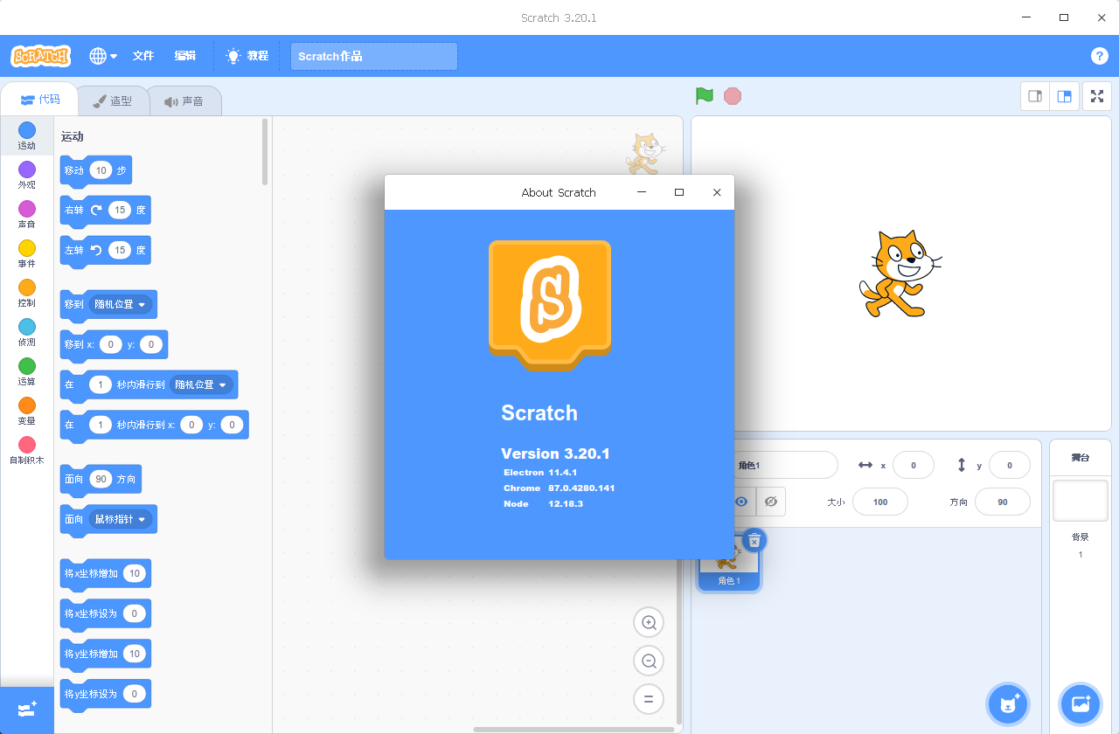Switch to the 造型 tab
The image size is (1119, 734).
(x=113, y=100)
